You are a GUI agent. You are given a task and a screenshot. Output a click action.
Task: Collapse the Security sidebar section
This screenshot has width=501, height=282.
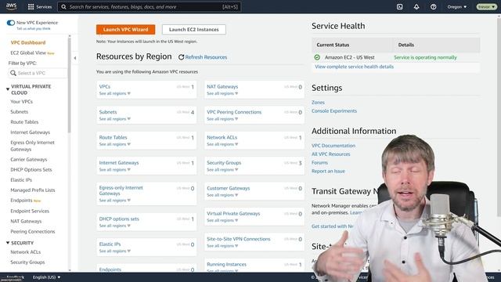[8, 243]
